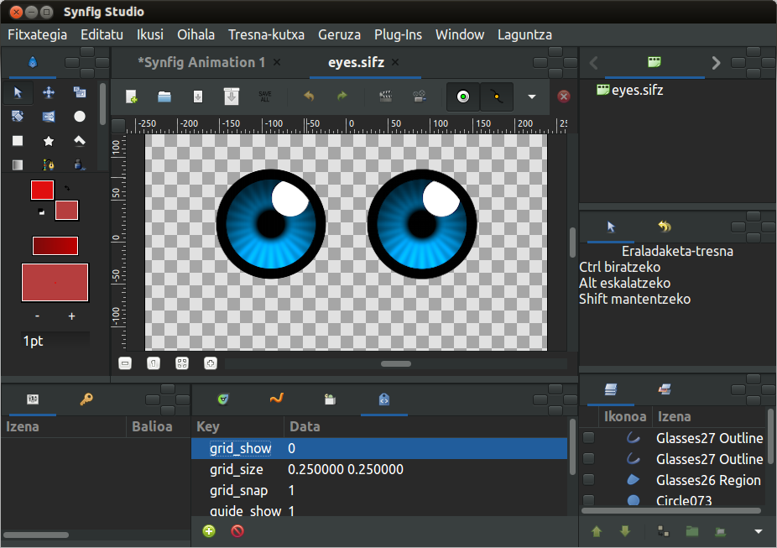Create a new document from toolbar
This screenshot has width=777, height=548.
point(131,97)
